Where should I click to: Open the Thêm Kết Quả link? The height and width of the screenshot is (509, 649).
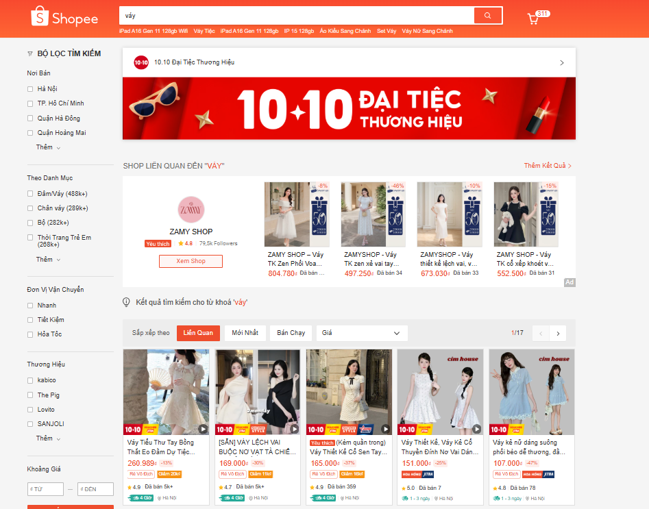point(548,166)
